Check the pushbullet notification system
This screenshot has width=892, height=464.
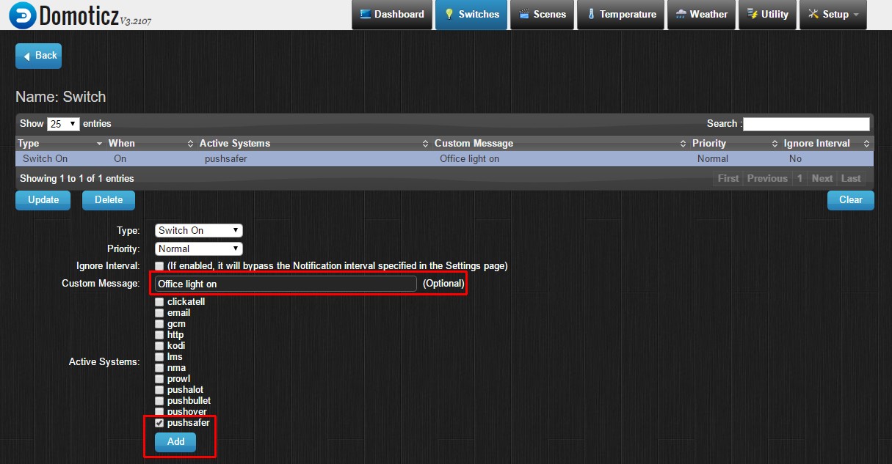[159, 401]
